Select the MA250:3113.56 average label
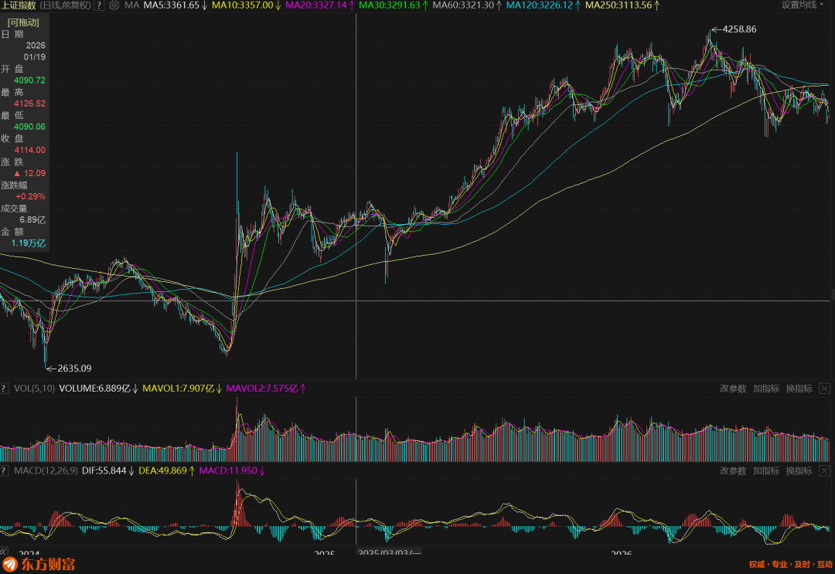 click(622, 5)
